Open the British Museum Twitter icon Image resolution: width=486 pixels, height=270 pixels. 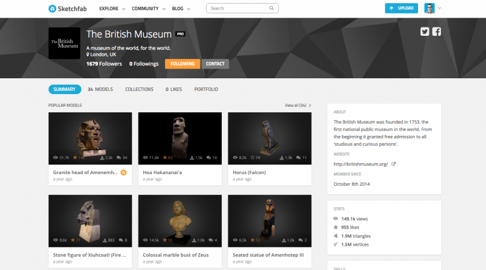(x=425, y=32)
